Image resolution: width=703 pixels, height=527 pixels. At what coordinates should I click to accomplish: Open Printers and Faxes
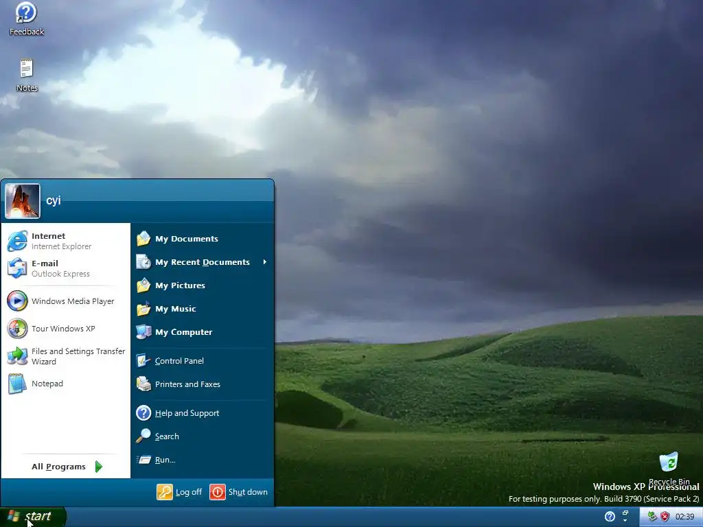[203, 384]
